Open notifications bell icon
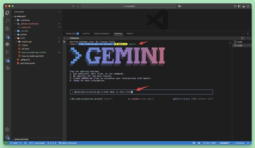Screen dimensions: 255x148 248,143
